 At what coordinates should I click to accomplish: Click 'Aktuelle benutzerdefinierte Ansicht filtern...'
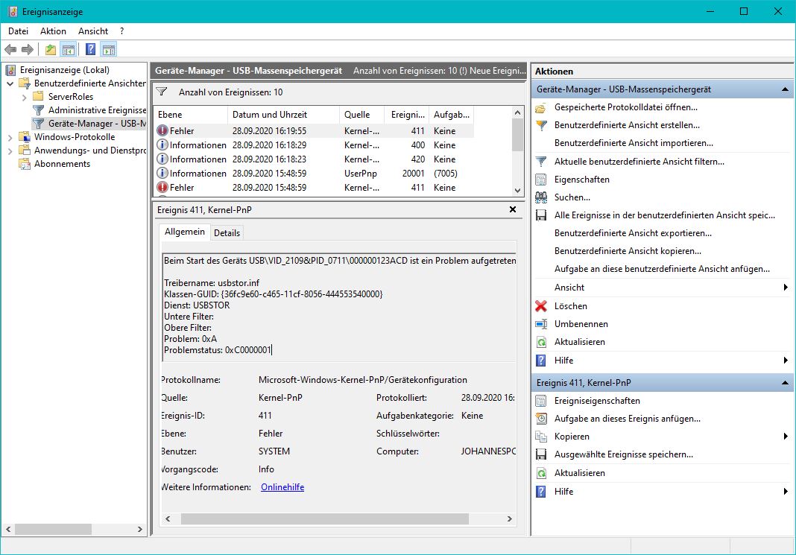[x=639, y=162]
